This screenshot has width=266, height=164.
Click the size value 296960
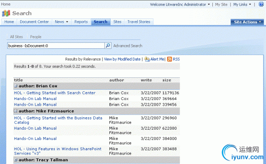click(169, 118)
